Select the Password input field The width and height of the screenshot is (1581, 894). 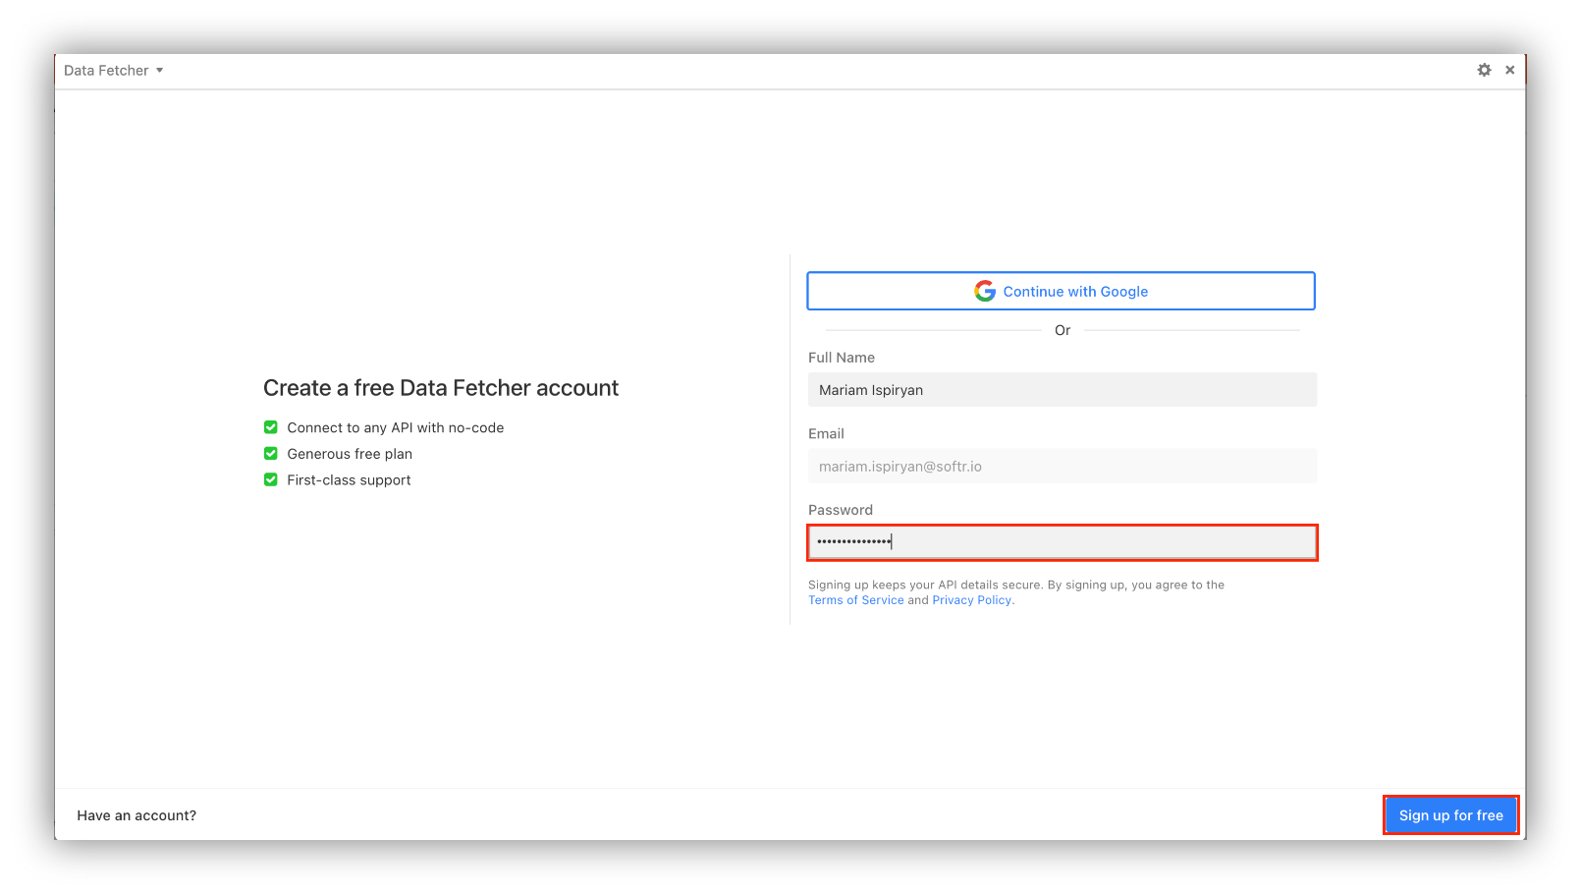pyautogui.click(x=1063, y=542)
